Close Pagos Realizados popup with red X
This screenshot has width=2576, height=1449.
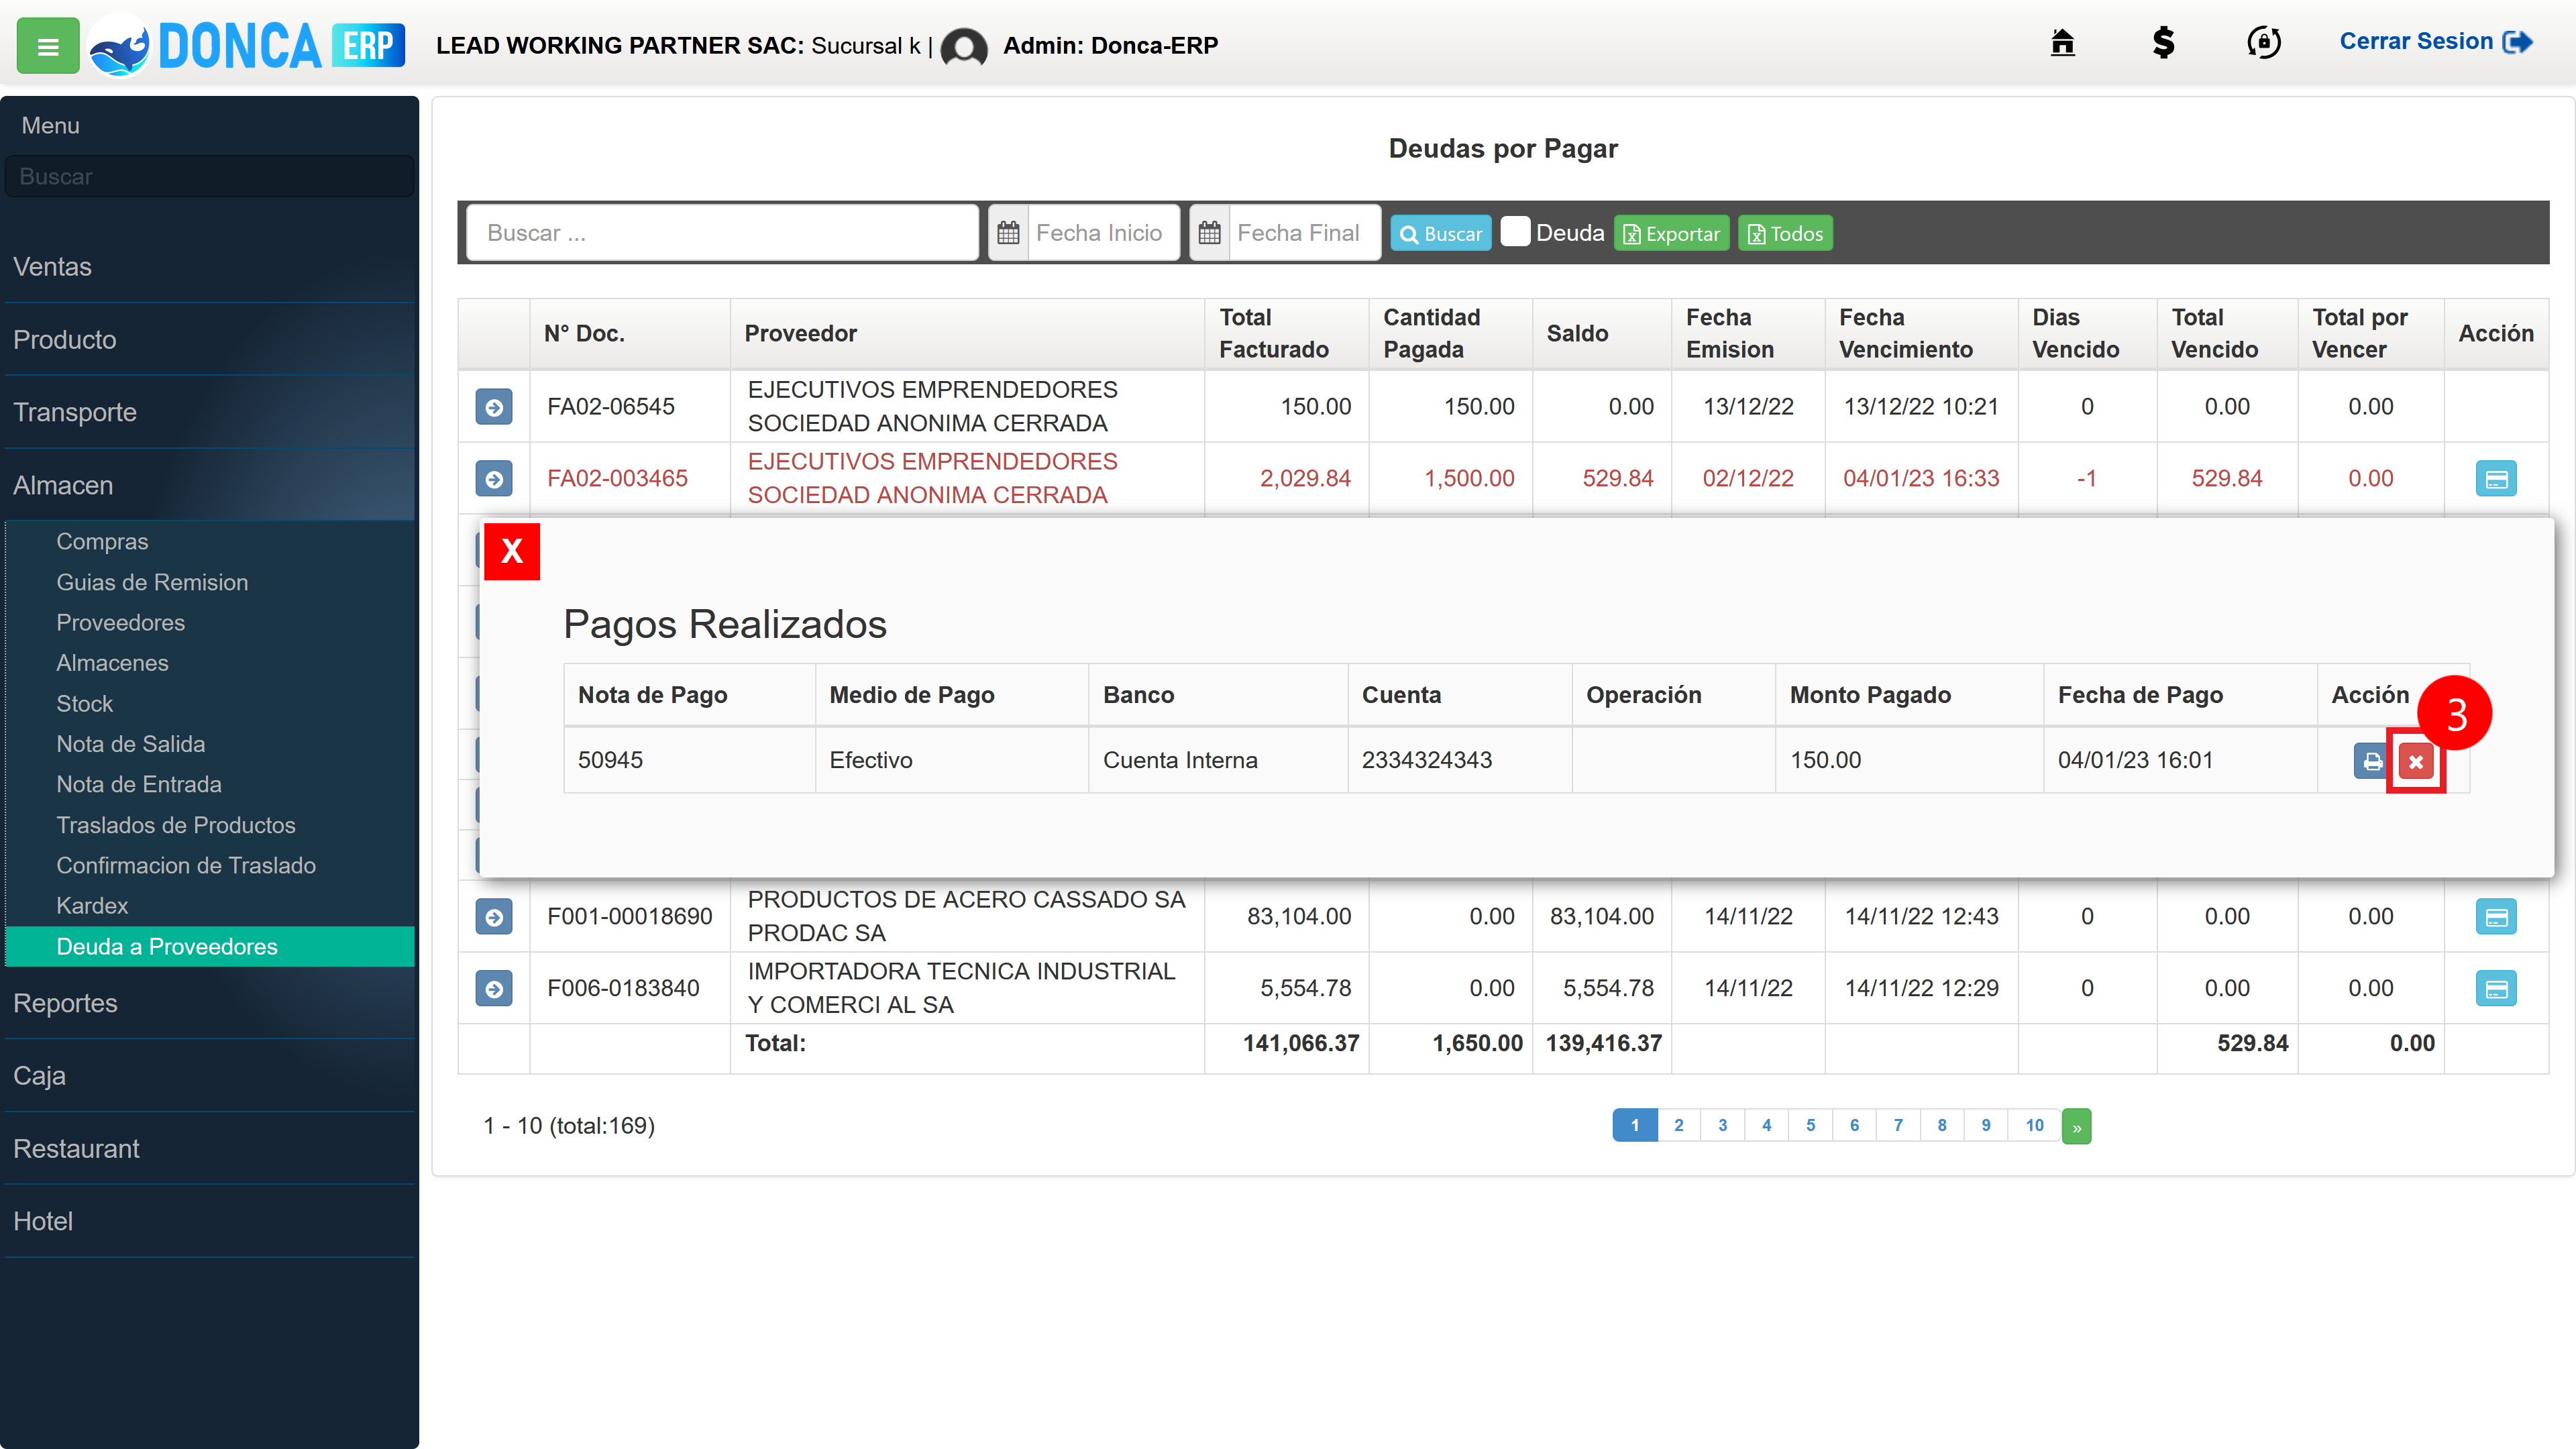click(512, 551)
